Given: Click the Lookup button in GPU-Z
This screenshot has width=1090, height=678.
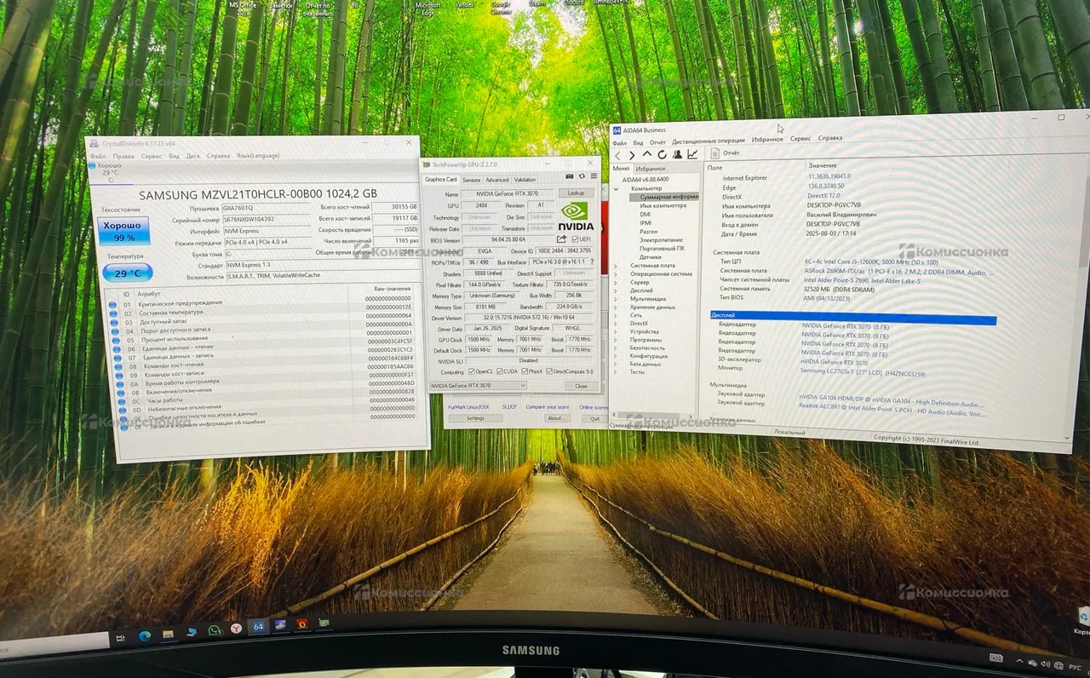Looking at the screenshot, I should (x=577, y=192).
